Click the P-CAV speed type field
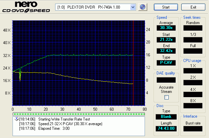209x138 pixels. click(x=166, y=62)
